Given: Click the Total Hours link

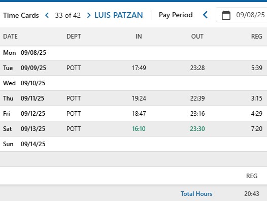Looking at the screenshot, I should [196, 194].
